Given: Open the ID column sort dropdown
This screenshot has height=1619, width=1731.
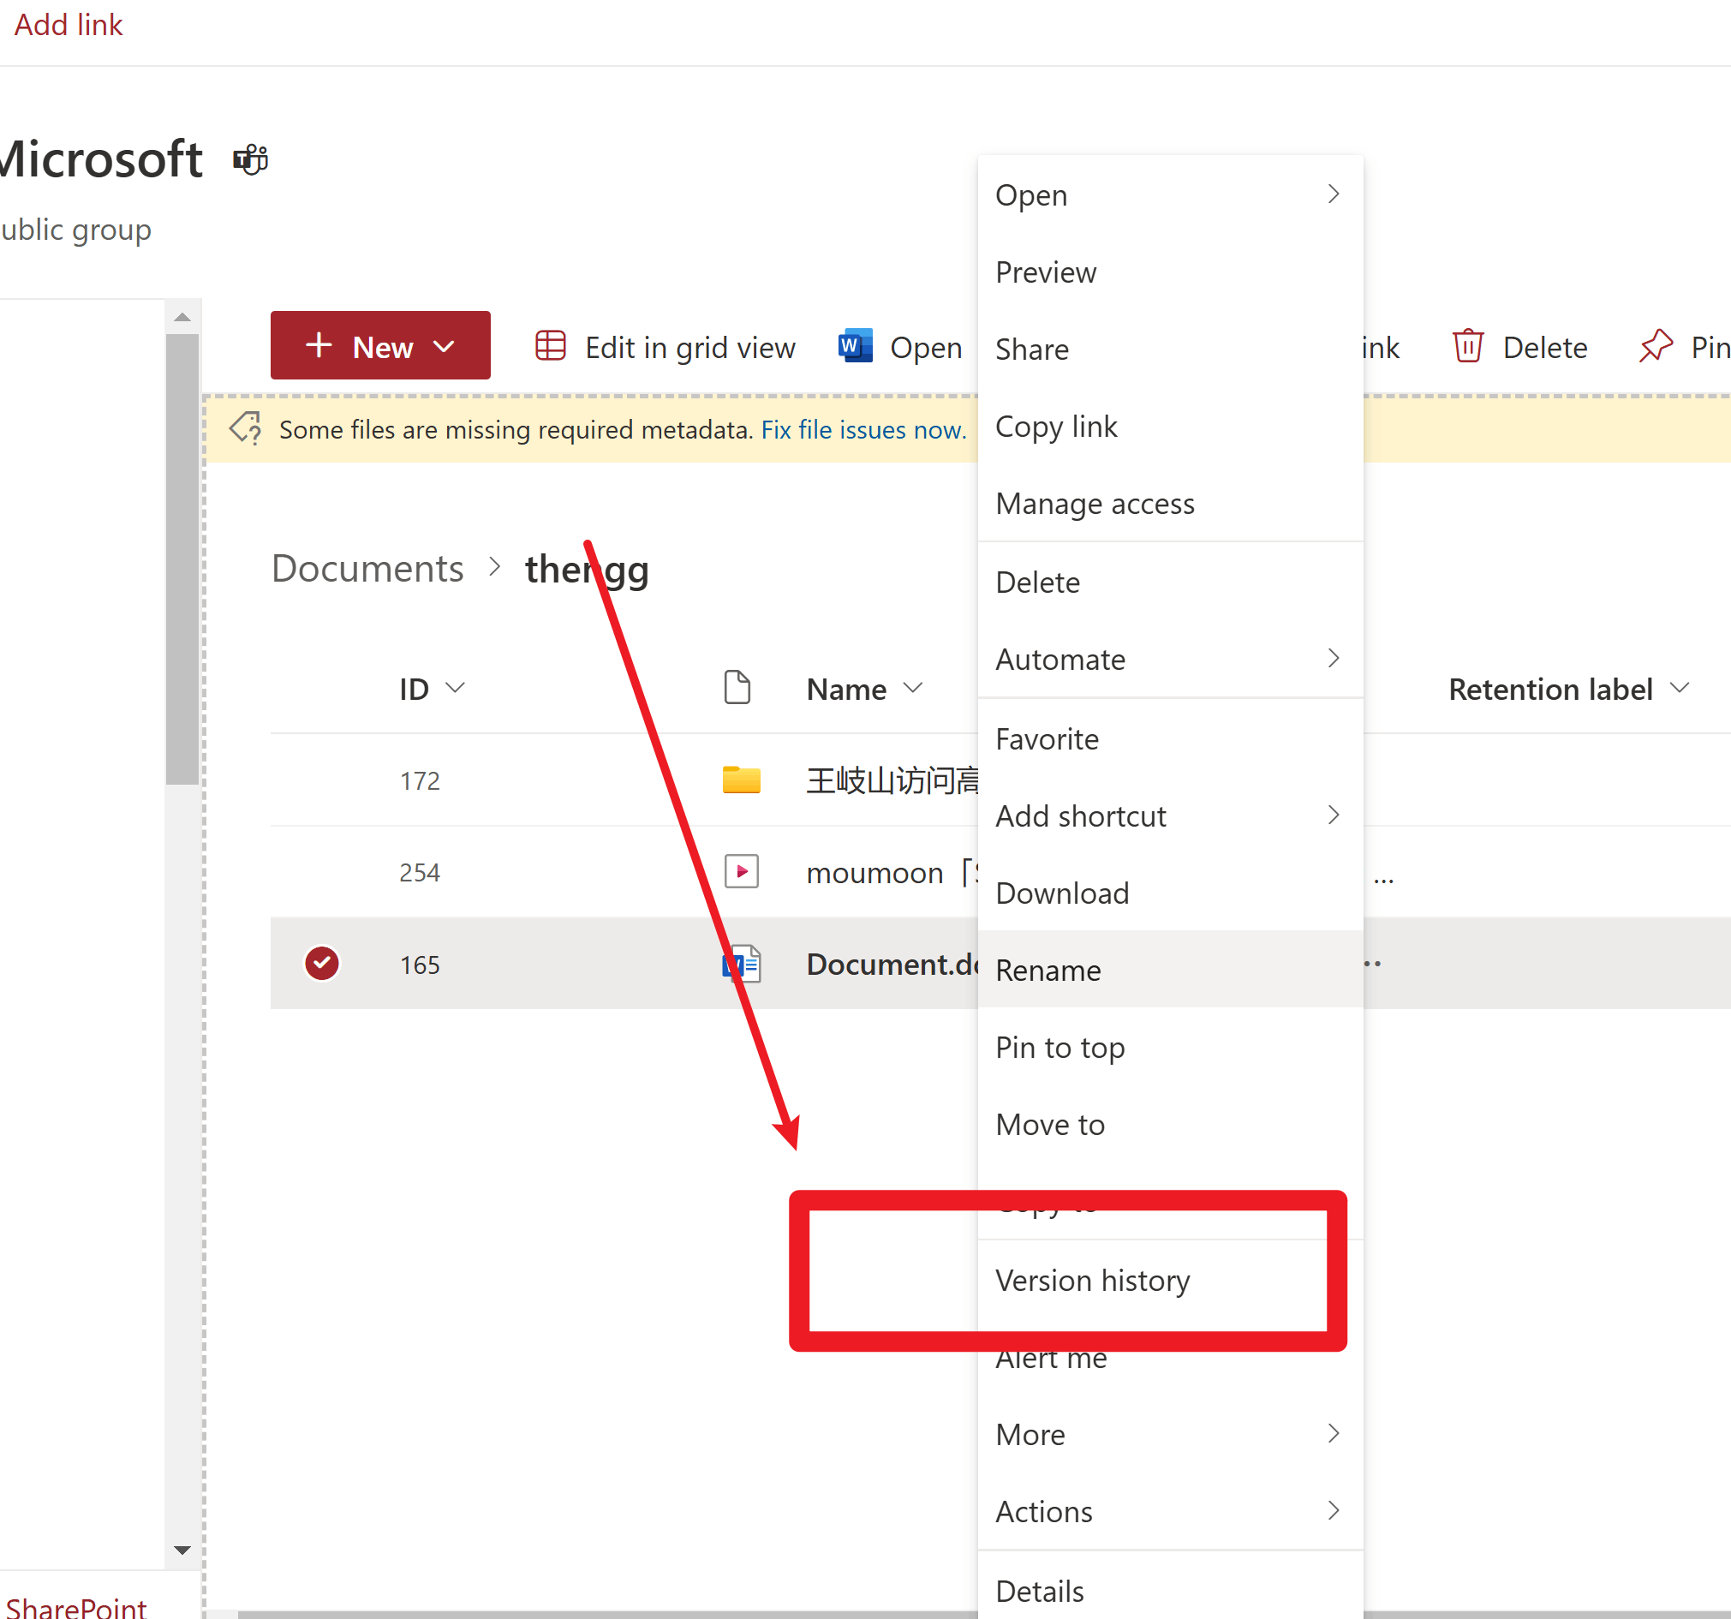Looking at the screenshot, I should [x=455, y=688].
